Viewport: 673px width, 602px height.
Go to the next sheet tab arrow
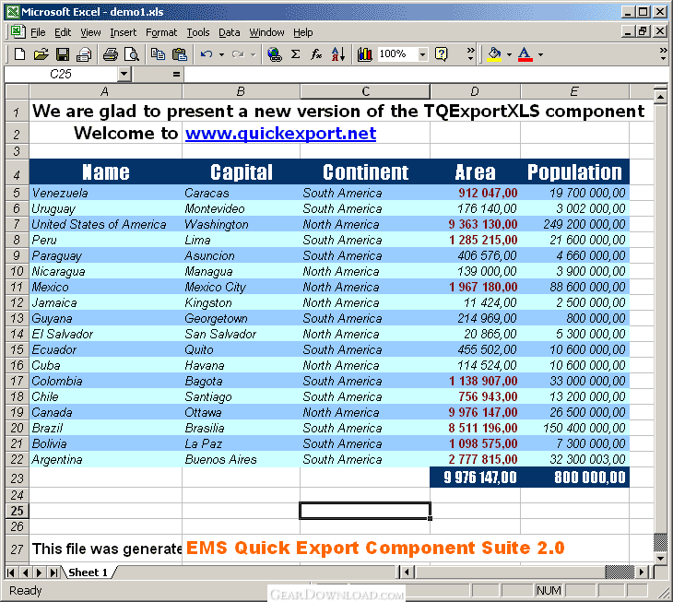point(40,572)
